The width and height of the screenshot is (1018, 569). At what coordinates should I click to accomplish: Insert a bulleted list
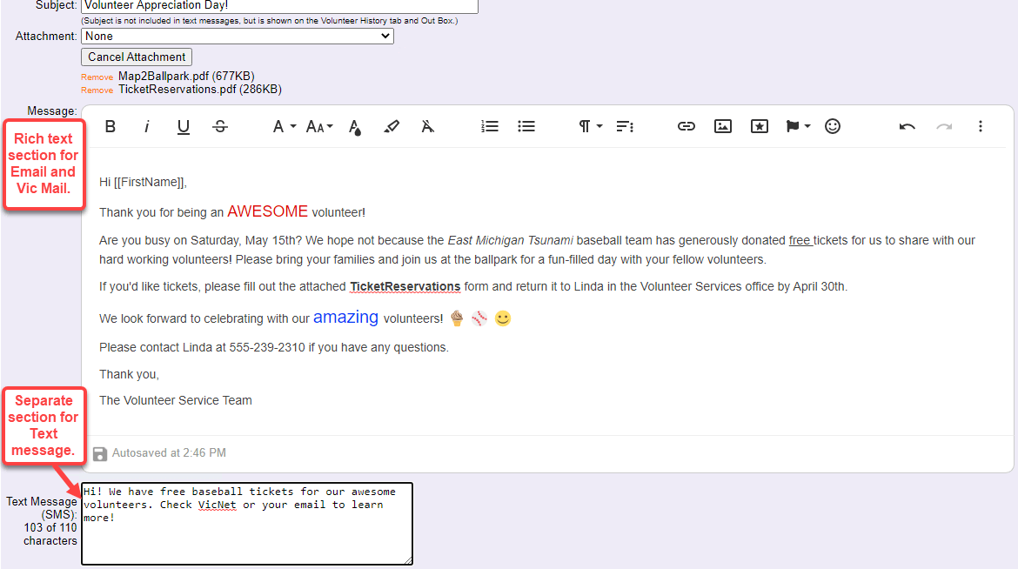coord(526,126)
